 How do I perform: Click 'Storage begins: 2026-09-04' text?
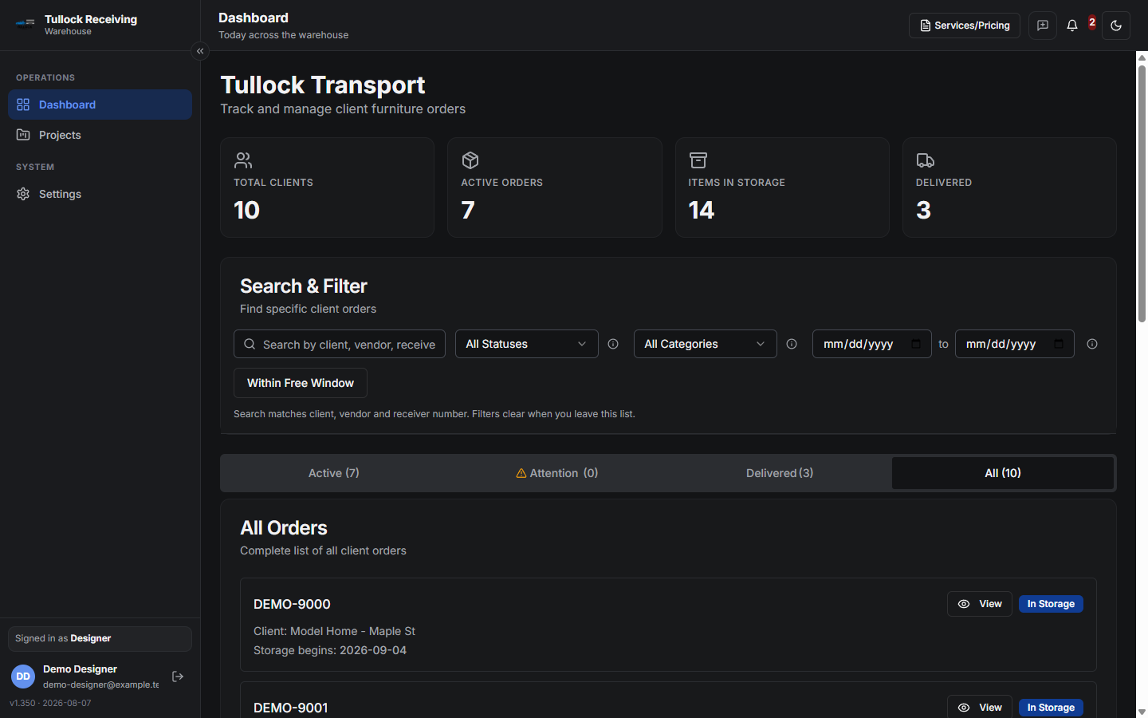click(x=330, y=650)
